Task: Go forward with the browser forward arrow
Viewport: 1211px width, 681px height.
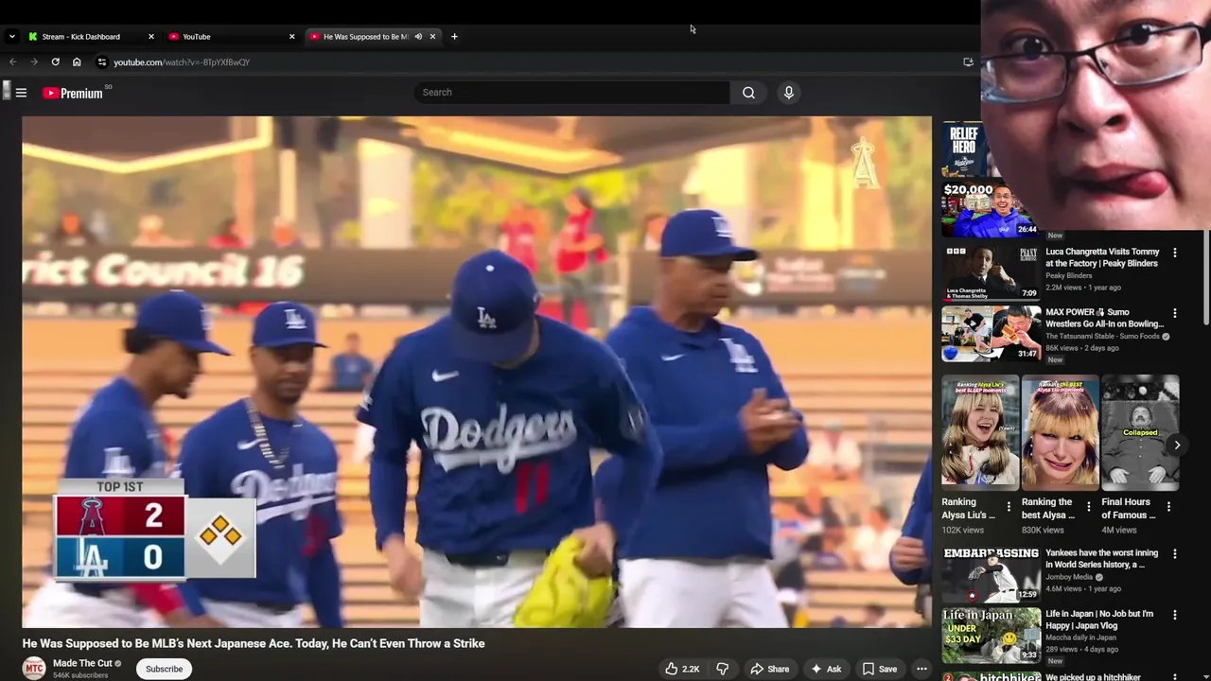Action: [34, 62]
